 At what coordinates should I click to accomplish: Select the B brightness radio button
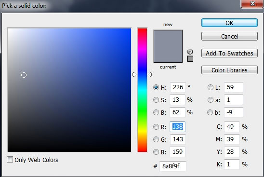[156, 112]
